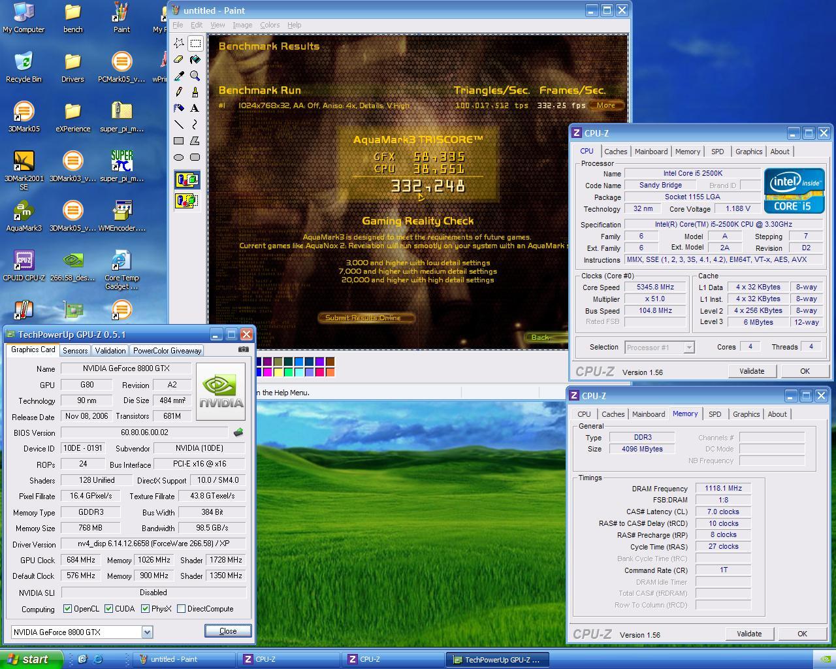Click the save BIOS chip icon in GPU-Z

[238, 432]
